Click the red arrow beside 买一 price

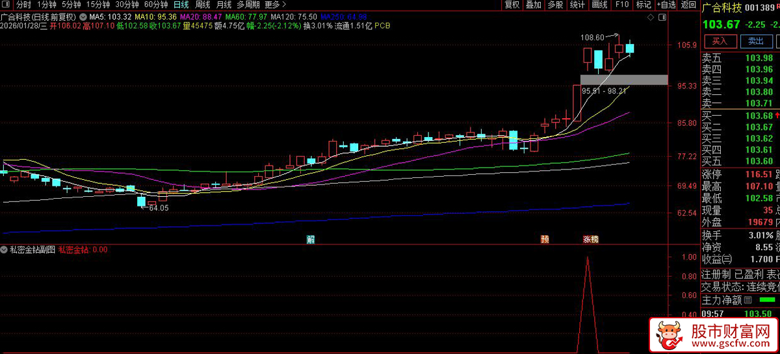pos(777,116)
